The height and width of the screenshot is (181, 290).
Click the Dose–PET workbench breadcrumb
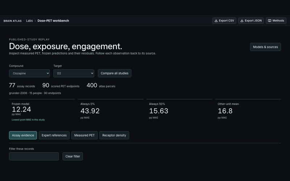53,21
